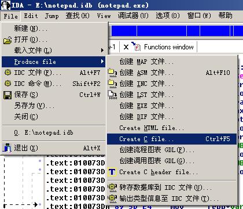Screen dimensions: 243x209
Task: Click the icon beside 转存数据库到 IDC 文件
Action: click(x=112, y=187)
